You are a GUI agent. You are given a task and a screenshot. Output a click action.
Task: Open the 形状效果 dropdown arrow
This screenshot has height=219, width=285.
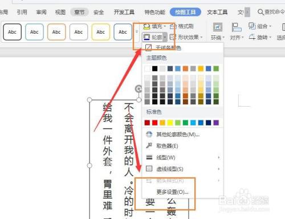click(x=201, y=37)
